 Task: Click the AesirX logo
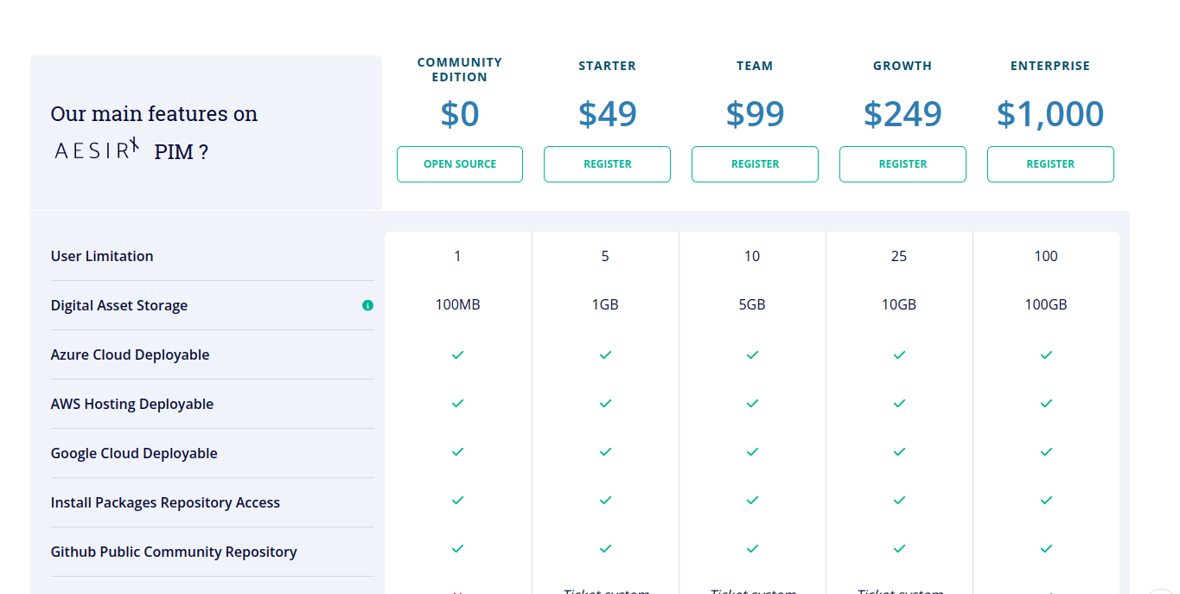pos(97,150)
